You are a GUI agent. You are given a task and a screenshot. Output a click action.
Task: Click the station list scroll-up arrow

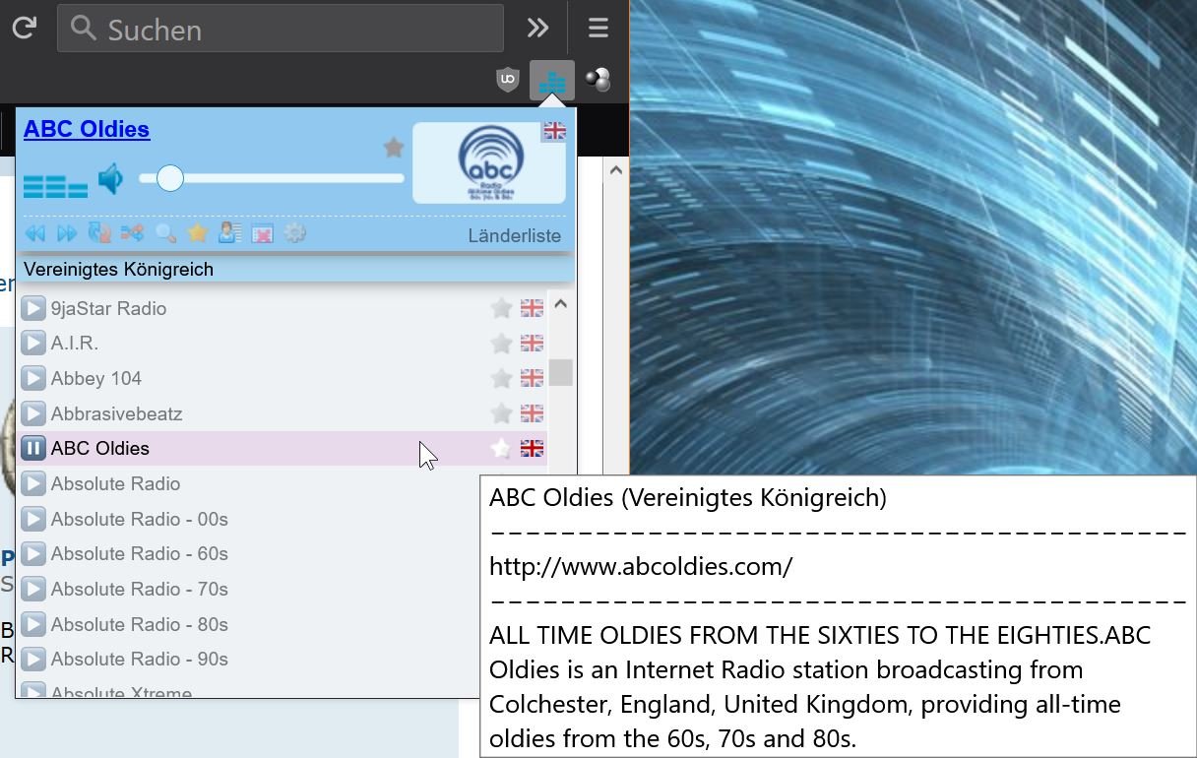tap(560, 304)
